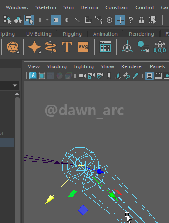Switch to Rigging shelf tab

point(72,34)
